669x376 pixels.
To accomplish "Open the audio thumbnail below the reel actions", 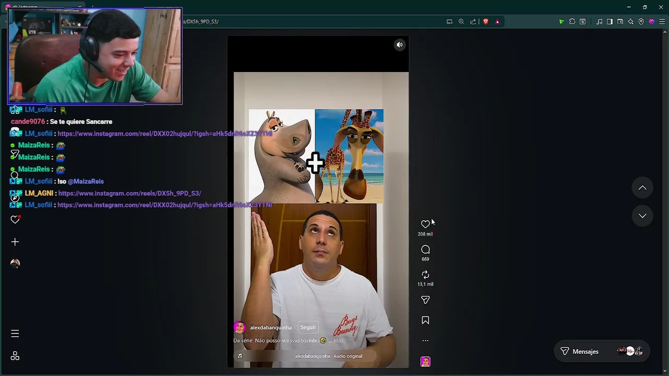I will [x=425, y=361].
